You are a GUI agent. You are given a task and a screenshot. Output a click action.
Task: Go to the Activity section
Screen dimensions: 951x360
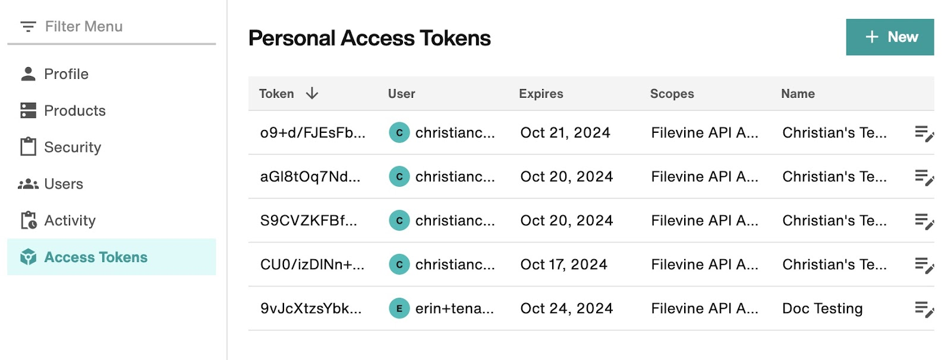click(x=70, y=221)
